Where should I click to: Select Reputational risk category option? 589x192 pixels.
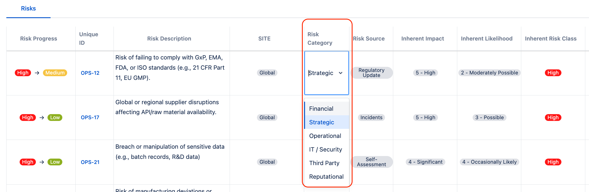click(326, 177)
